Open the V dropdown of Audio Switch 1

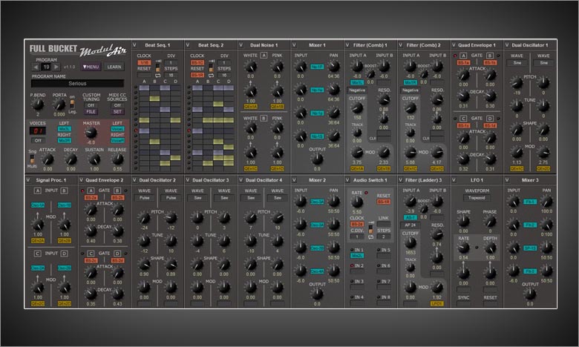[x=347, y=180]
